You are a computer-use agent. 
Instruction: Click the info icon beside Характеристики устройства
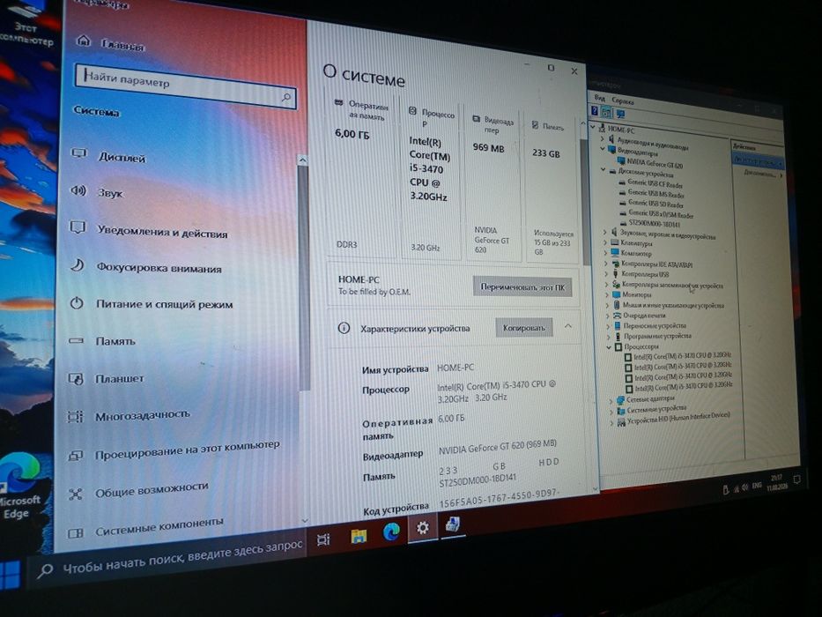tap(344, 328)
